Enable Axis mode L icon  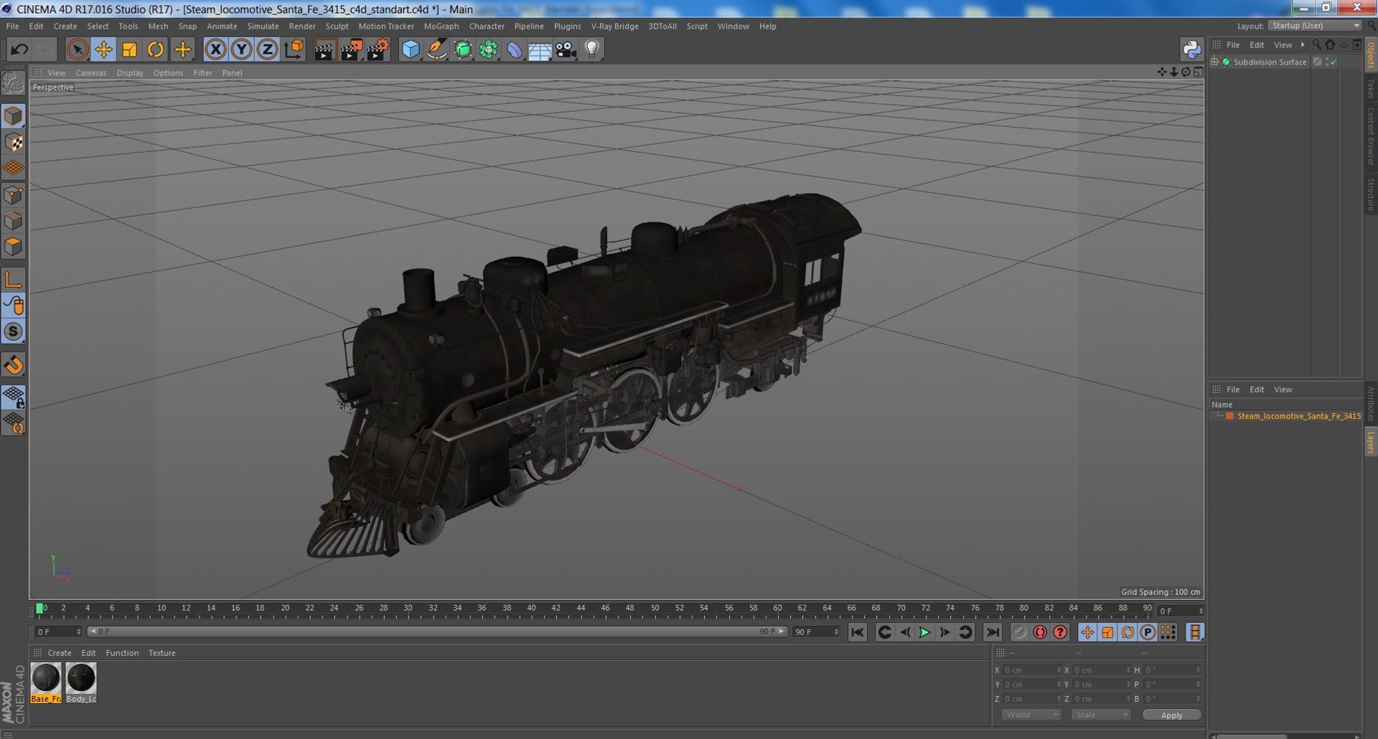[x=14, y=280]
